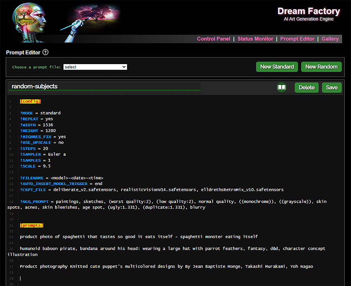351x286 pixels.
Task: Click the Dream Factory title text
Action: coord(309,11)
